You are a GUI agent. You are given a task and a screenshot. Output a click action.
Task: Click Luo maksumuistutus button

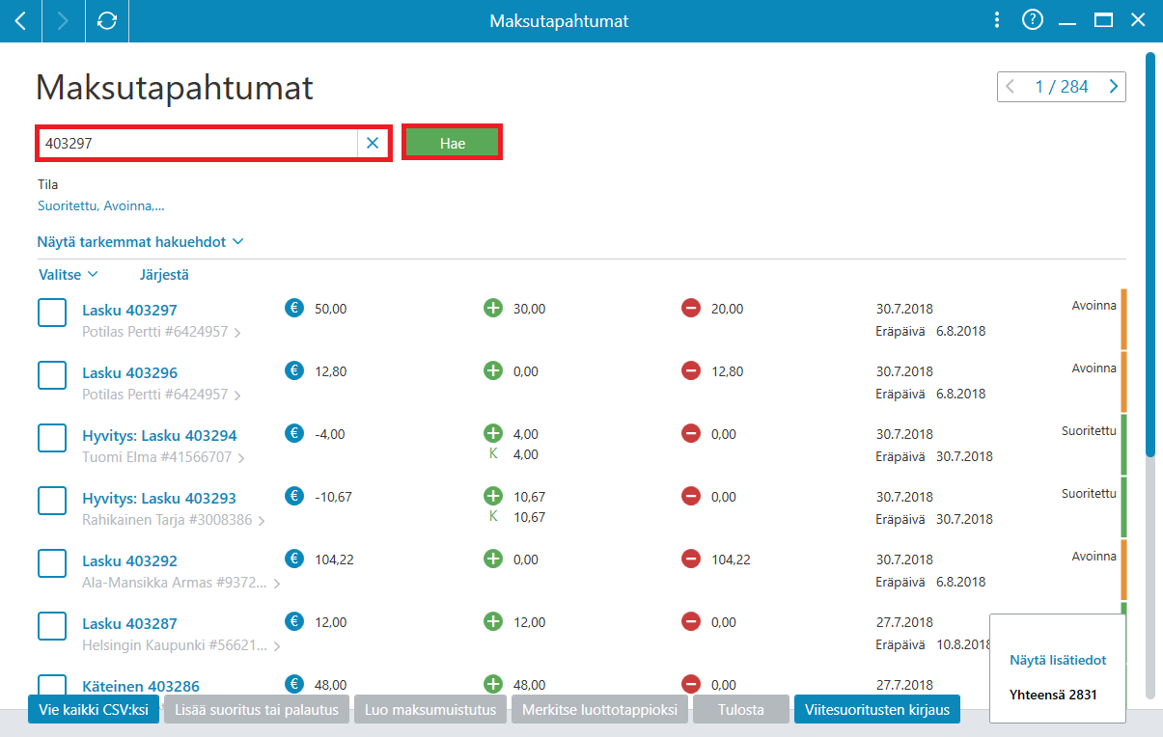pos(430,710)
